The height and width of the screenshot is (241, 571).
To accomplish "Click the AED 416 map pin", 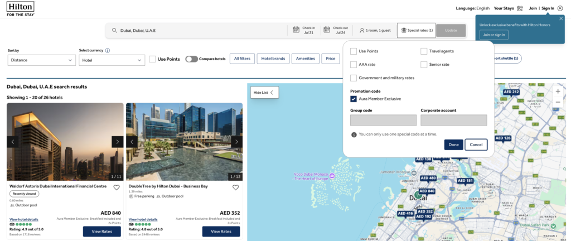I will coord(405,214).
